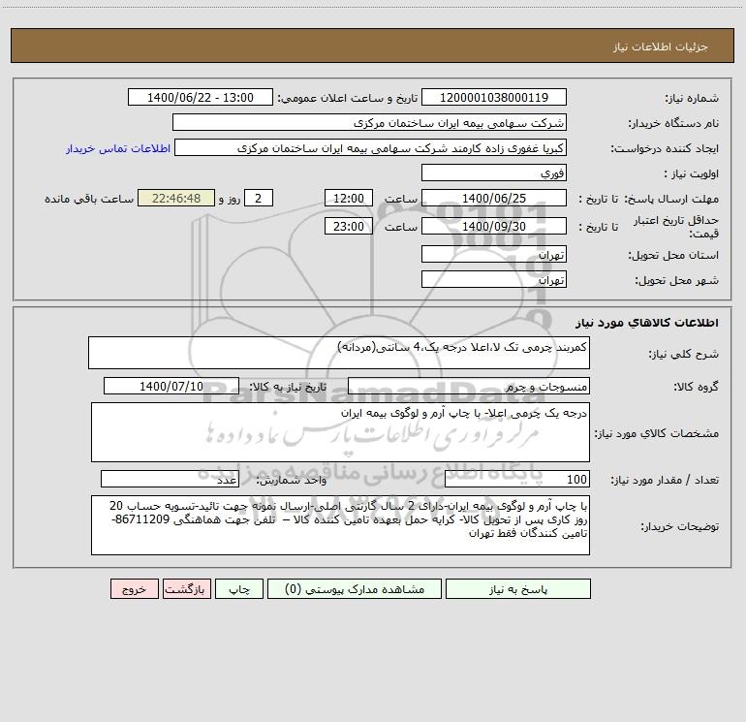This screenshot has width=746, height=722.
Task: Click the validity time field 23:00
Action: tap(348, 226)
